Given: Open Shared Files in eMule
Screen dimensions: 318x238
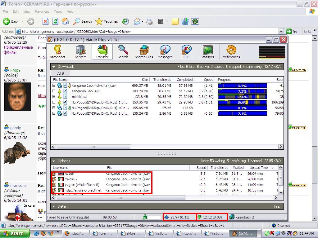Looking at the screenshot, I should (144, 52).
